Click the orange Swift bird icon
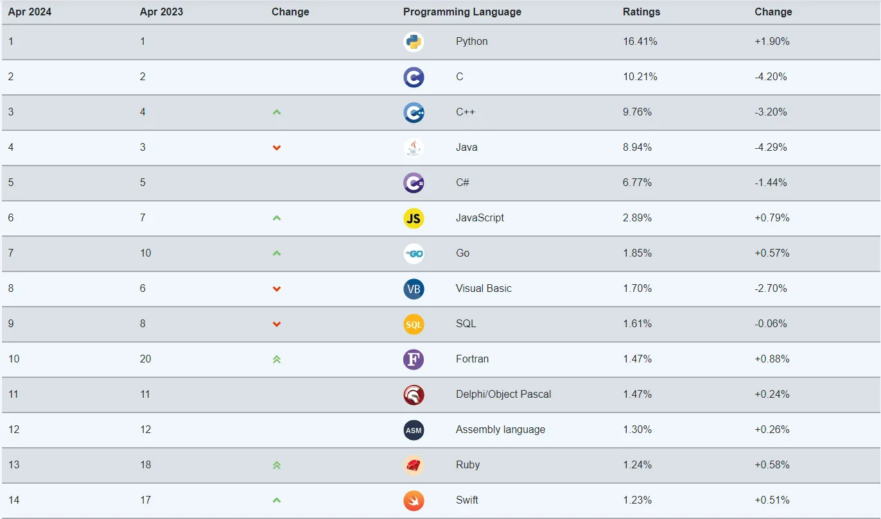The image size is (881, 519). point(414,500)
